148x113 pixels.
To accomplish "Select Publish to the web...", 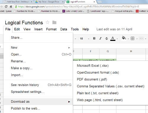I will (38, 109).
